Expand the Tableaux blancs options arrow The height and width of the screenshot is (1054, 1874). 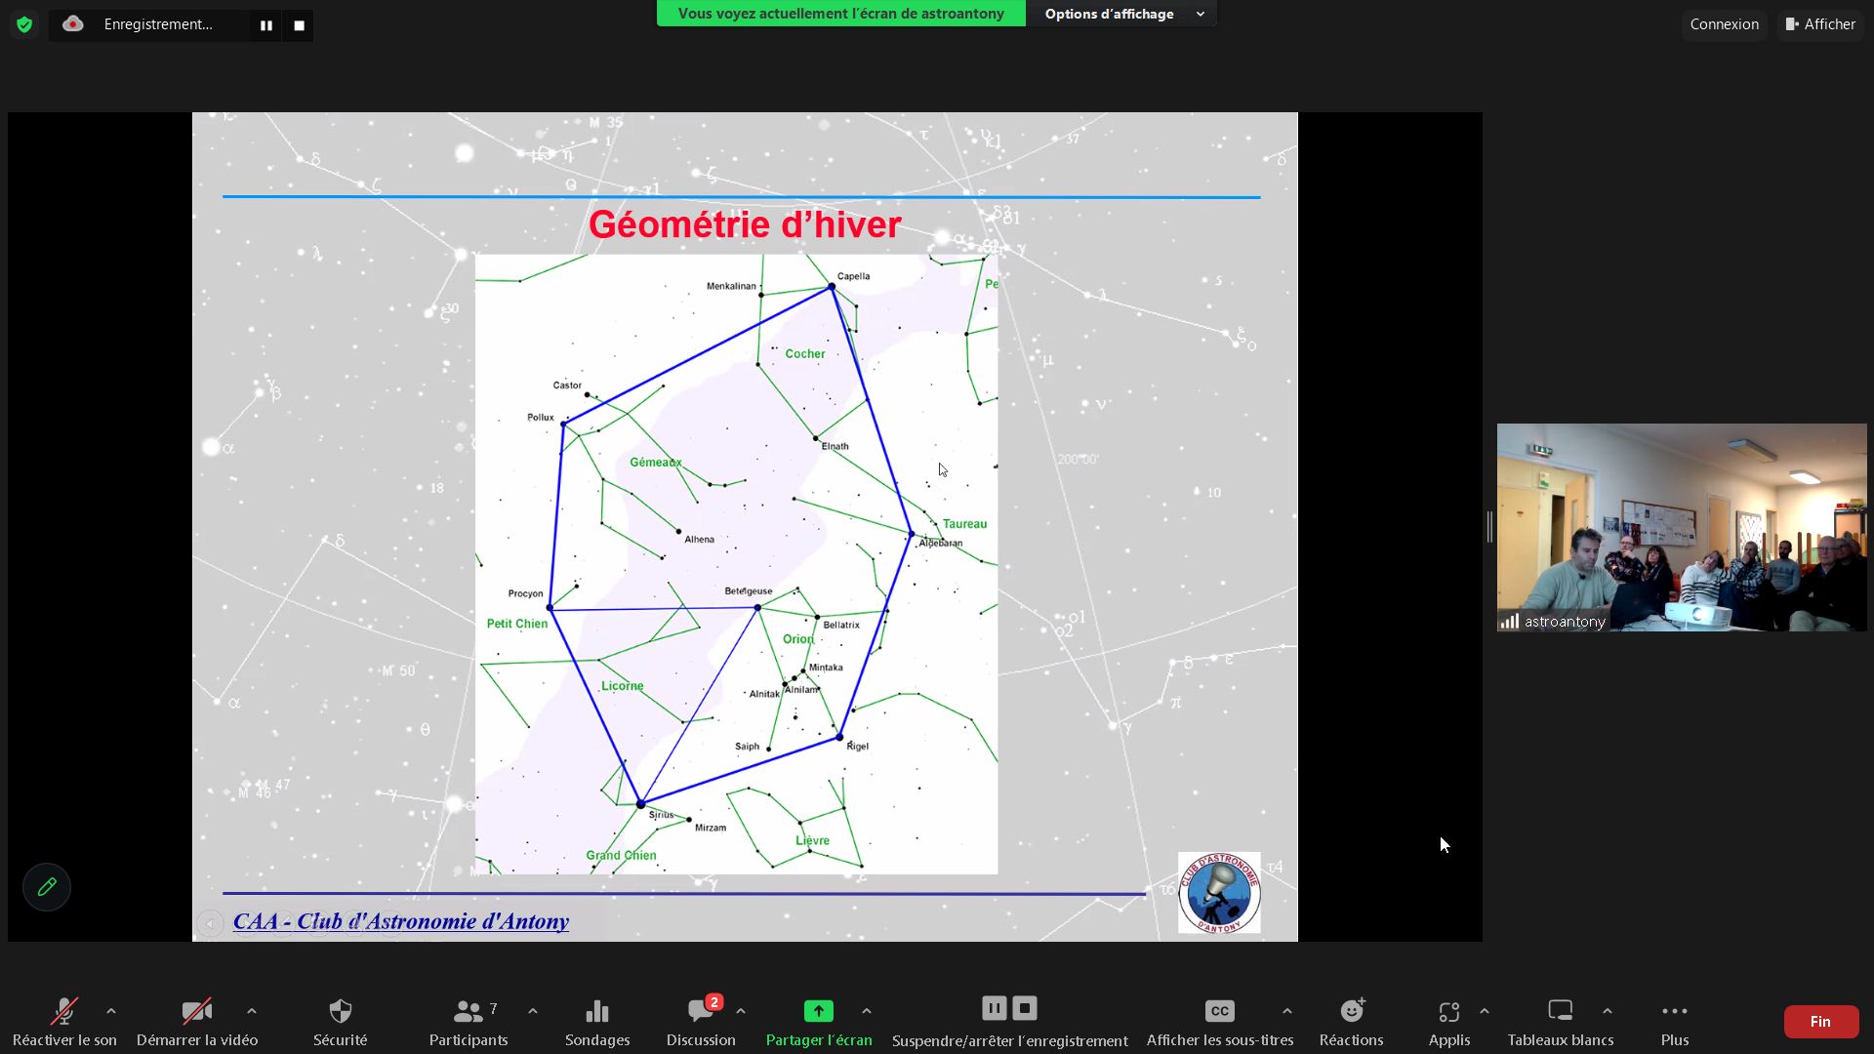pos(1608,1011)
